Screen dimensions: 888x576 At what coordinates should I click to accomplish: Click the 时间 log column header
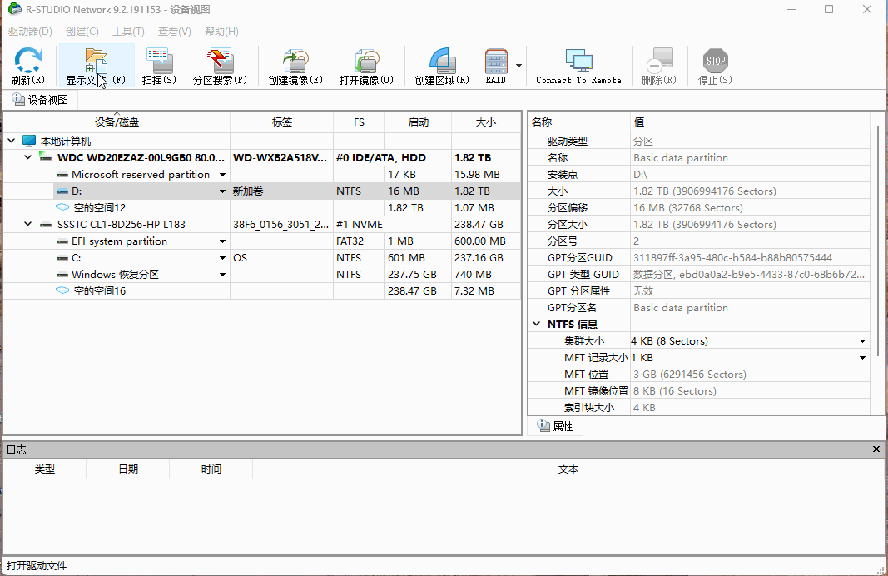coord(211,469)
